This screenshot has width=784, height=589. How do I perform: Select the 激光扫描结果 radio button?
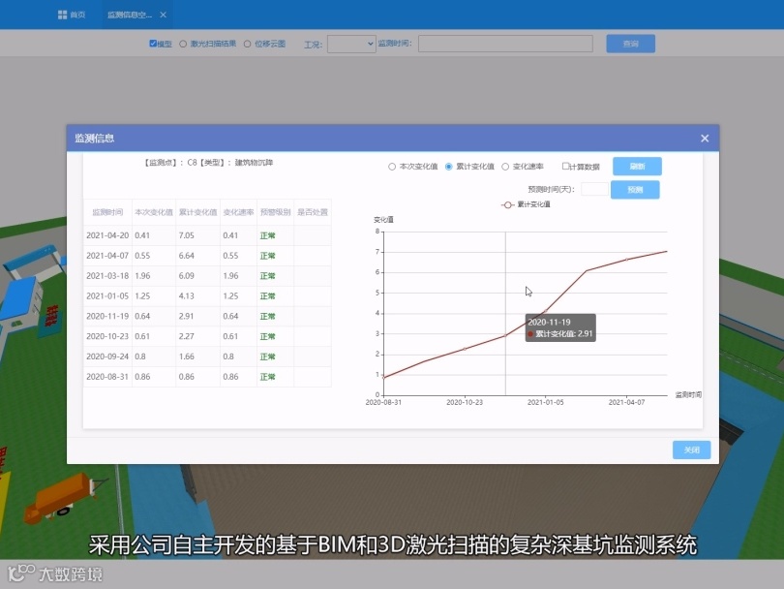(x=183, y=44)
